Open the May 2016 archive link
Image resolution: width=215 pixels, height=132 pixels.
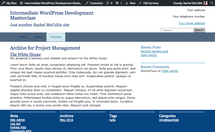click(x=66, y=120)
